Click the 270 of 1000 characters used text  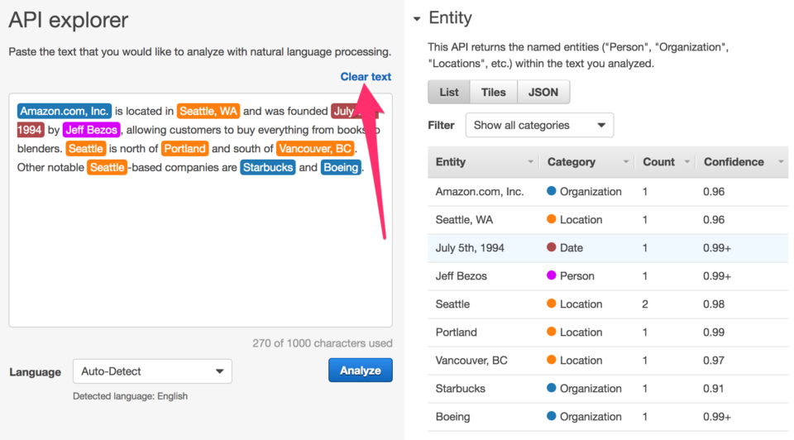click(323, 343)
